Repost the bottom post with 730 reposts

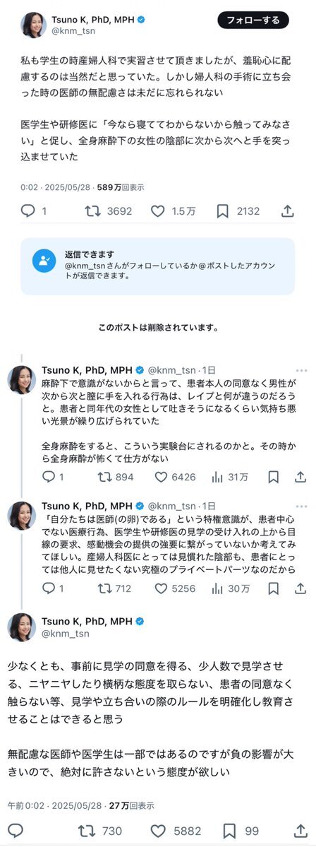(x=86, y=830)
